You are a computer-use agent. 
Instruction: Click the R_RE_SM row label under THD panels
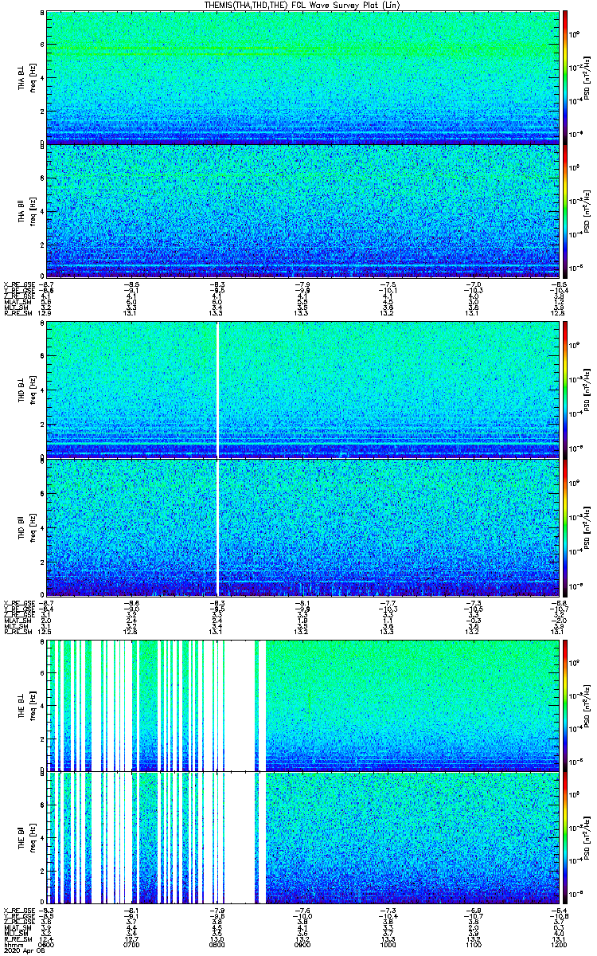point(17,631)
